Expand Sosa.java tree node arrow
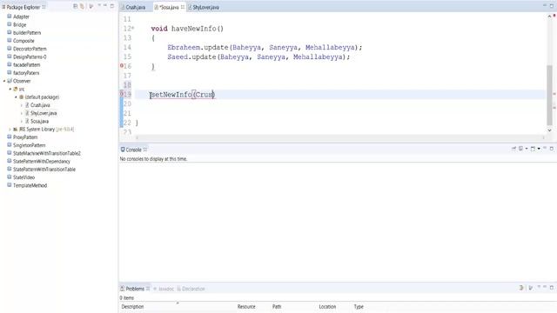This screenshot has width=557, height=313. [22, 122]
